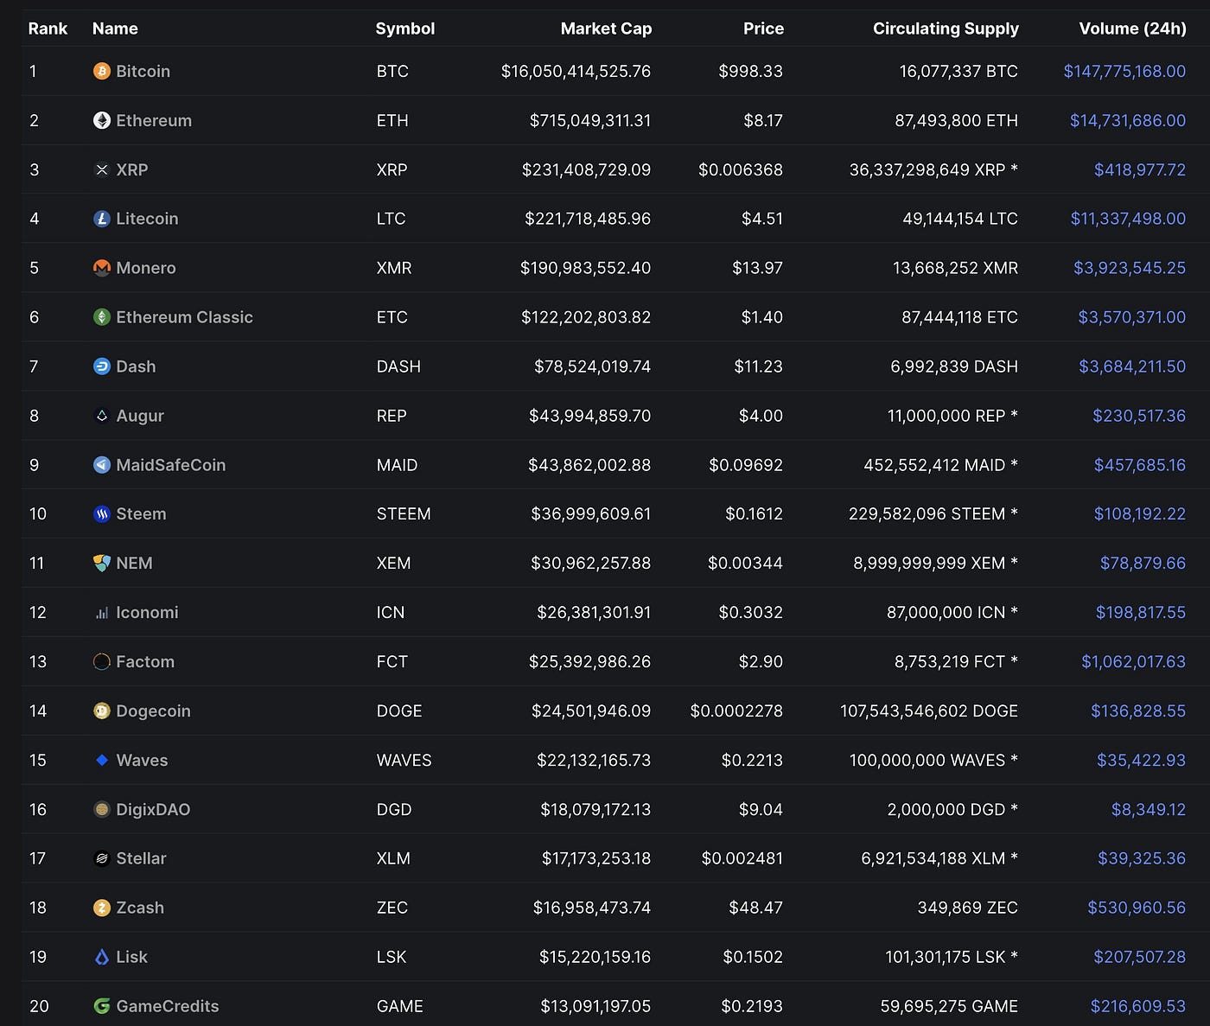Sort by Volume (24h) column header
This screenshot has width=1210, height=1026.
coord(1132,29)
